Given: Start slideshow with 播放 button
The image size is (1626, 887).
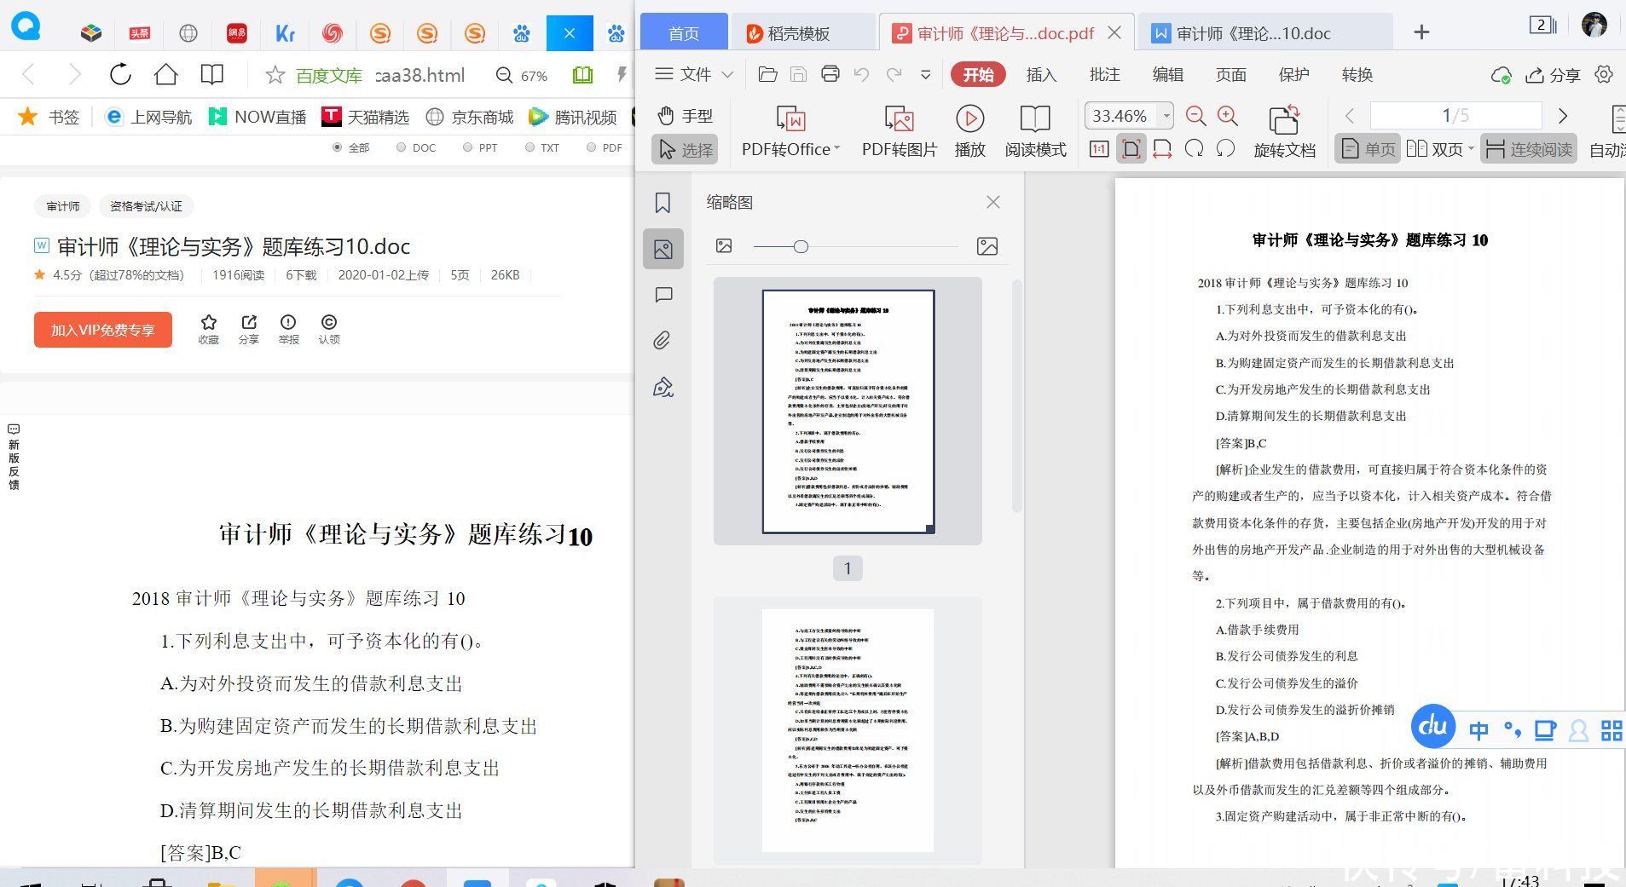Looking at the screenshot, I should pos(969,131).
